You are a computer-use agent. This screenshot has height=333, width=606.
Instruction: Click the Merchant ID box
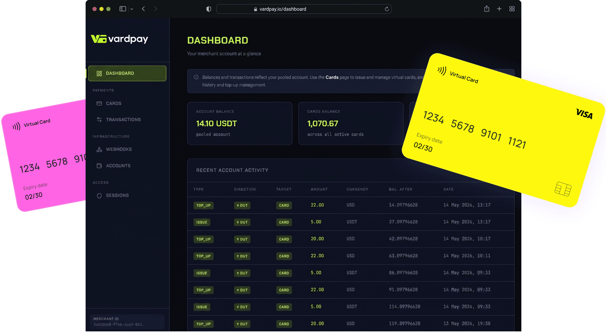(x=127, y=322)
